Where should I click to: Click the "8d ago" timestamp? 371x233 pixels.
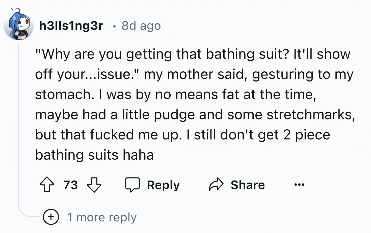(141, 25)
